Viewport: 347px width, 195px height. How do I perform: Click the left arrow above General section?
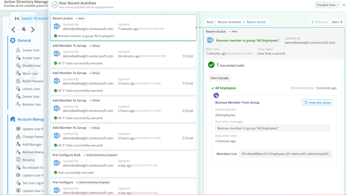click(x=13, y=30)
